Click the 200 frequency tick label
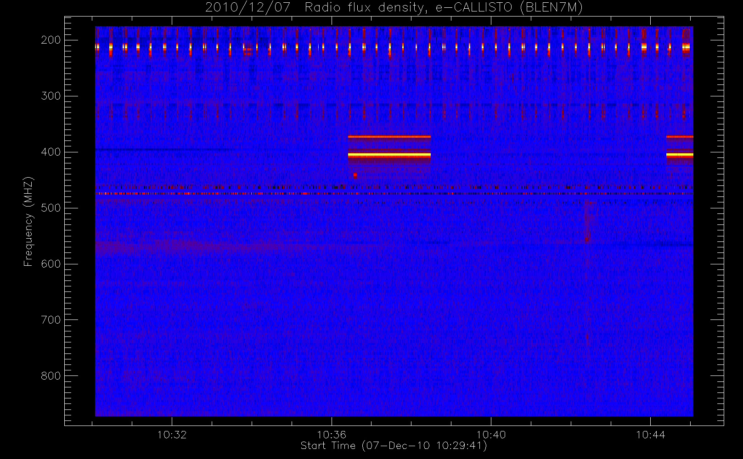 [x=51, y=40]
